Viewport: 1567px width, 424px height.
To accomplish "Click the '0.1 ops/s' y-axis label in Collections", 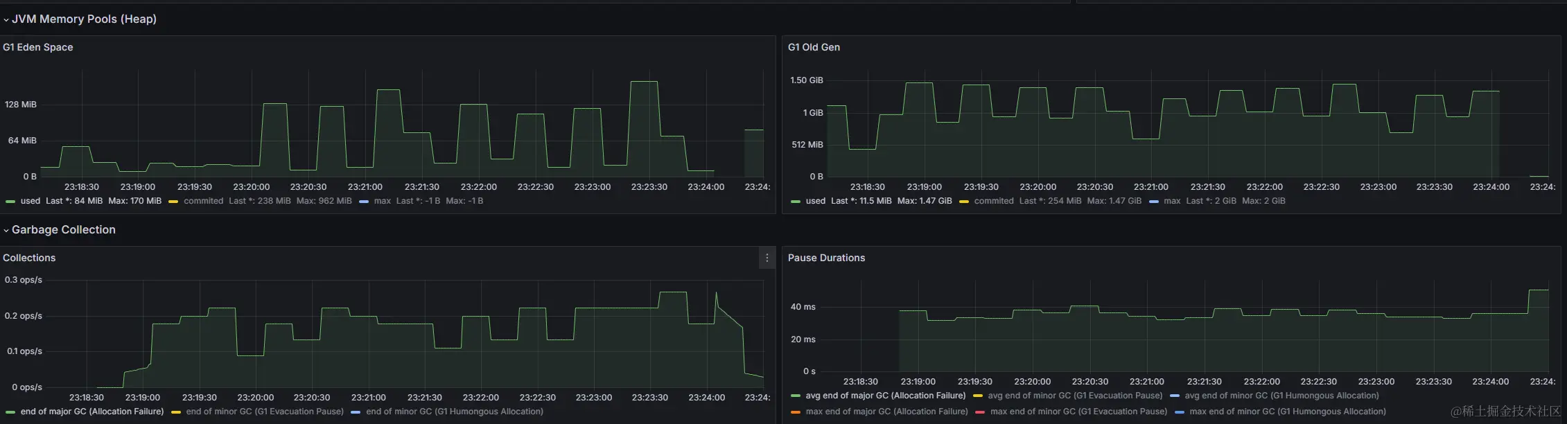I will click(24, 351).
